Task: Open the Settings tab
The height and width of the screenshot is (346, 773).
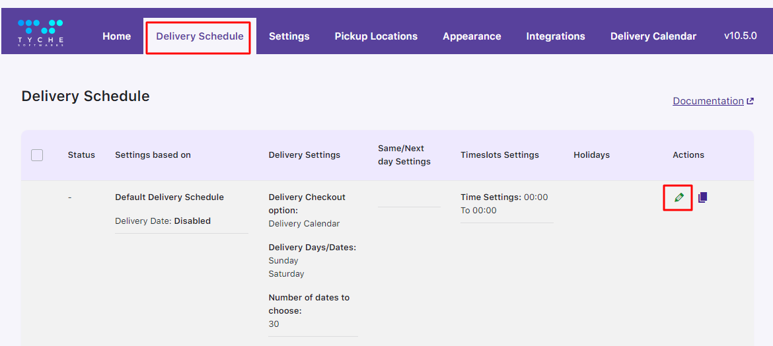Action: click(289, 36)
